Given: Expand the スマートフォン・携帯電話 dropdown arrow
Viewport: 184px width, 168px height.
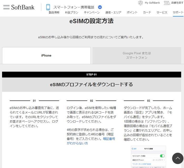Looking at the screenshot, I should click(x=100, y=7).
